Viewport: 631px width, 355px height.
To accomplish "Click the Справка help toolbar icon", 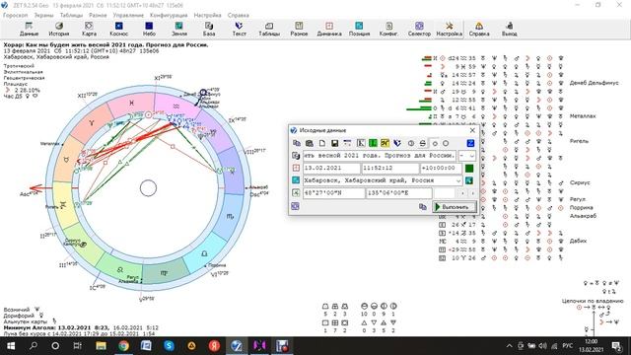I will click(479, 29).
